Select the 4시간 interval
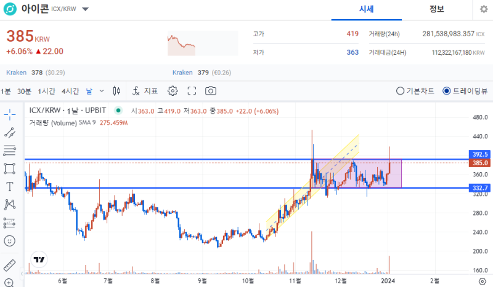The image size is (493, 287). (x=70, y=92)
